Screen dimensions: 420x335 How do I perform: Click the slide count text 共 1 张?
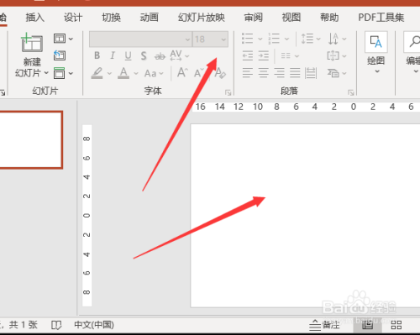(x=23, y=325)
